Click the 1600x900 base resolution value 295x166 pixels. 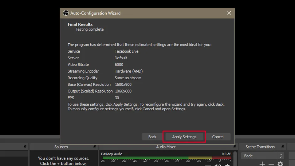coord(123,85)
